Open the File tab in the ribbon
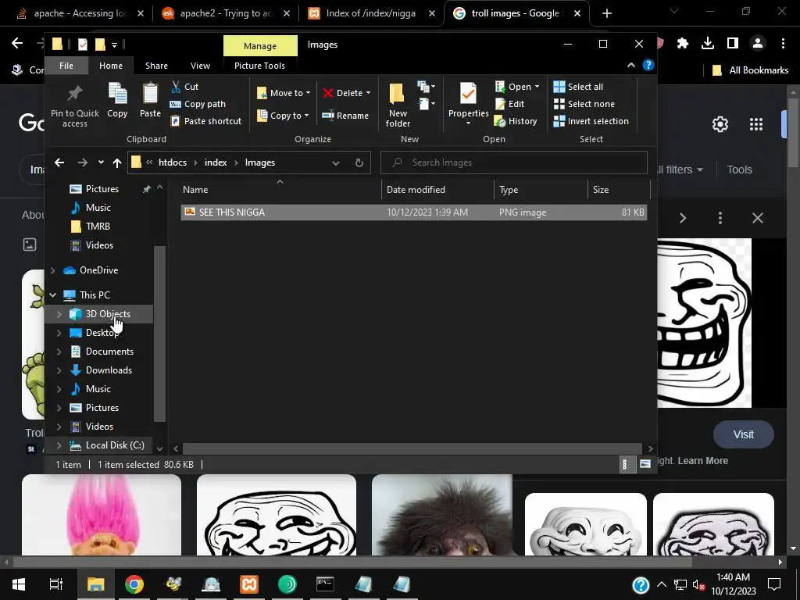Viewport: 800px width, 600px height. click(66, 66)
